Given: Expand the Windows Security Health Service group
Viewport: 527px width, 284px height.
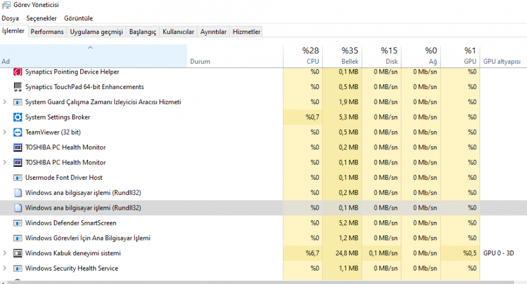Looking at the screenshot, I should [4, 268].
